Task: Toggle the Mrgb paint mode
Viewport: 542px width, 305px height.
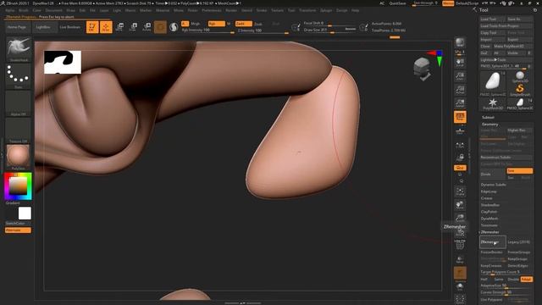Action: (196, 24)
